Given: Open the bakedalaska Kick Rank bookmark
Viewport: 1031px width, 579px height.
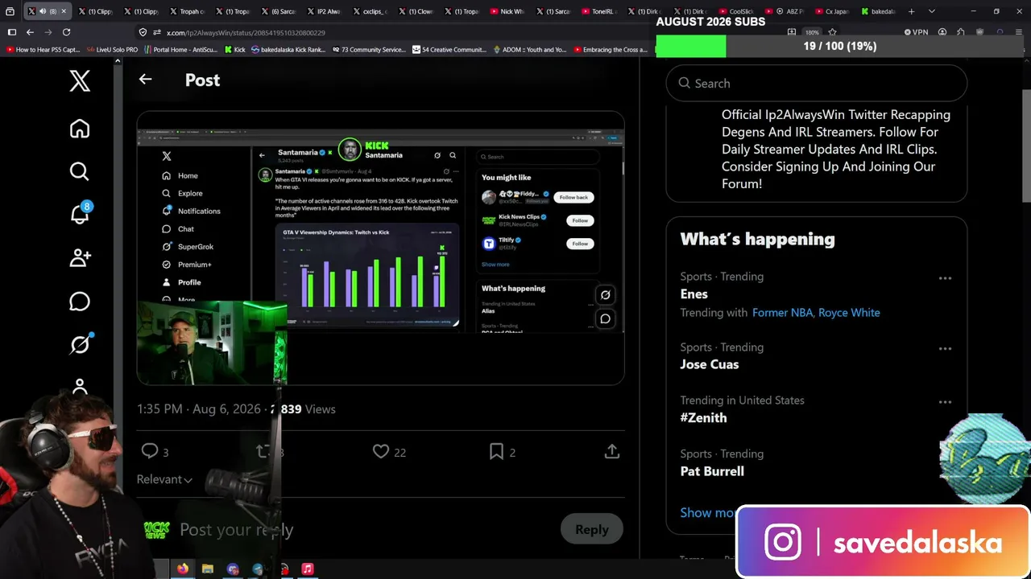Looking at the screenshot, I should coord(288,50).
